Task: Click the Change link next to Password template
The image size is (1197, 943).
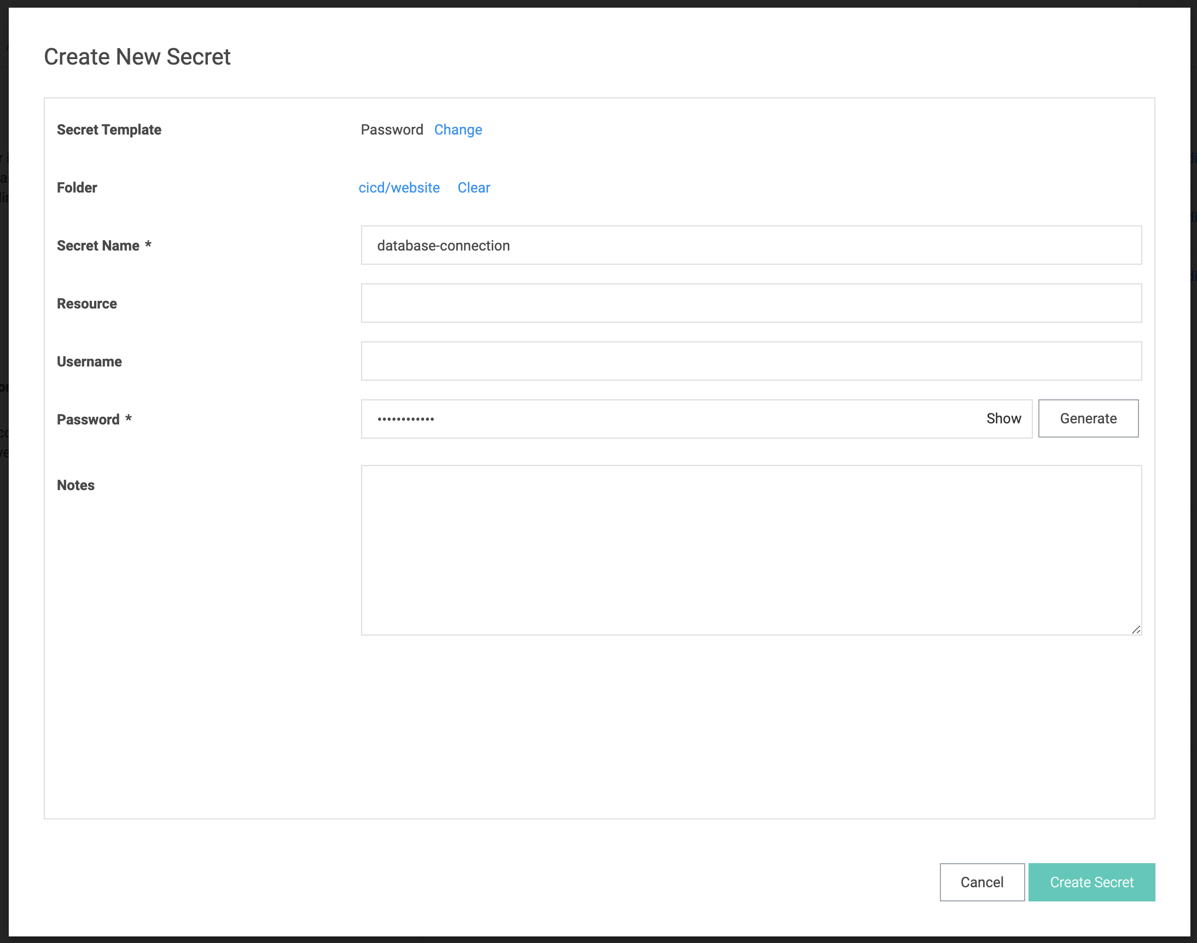Action: 458,130
